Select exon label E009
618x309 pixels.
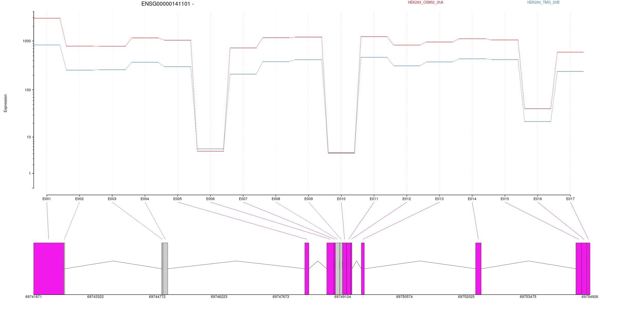click(308, 199)
